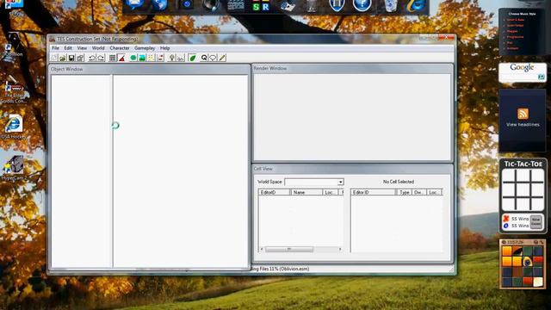Click the green S dock icon
This screenshot has width=551, height=310.
click(256, 7)
